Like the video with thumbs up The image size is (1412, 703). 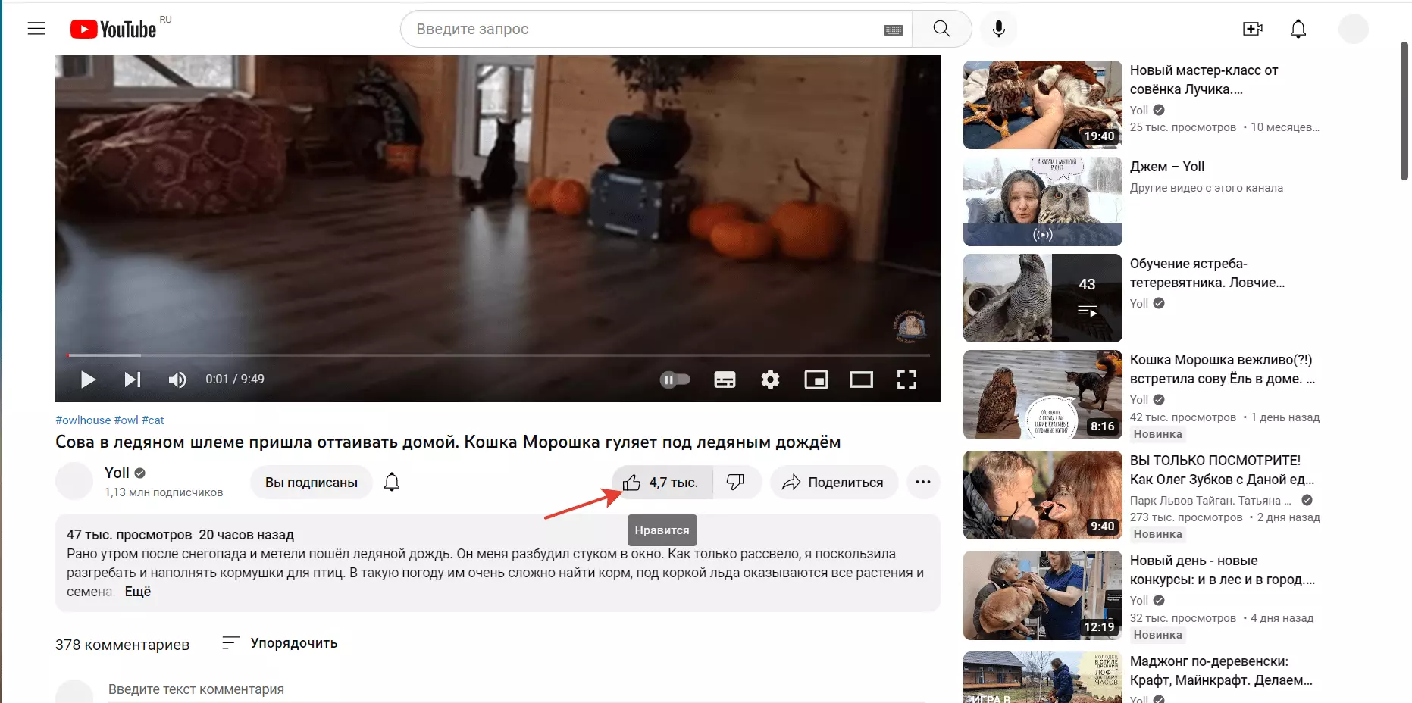662,483
